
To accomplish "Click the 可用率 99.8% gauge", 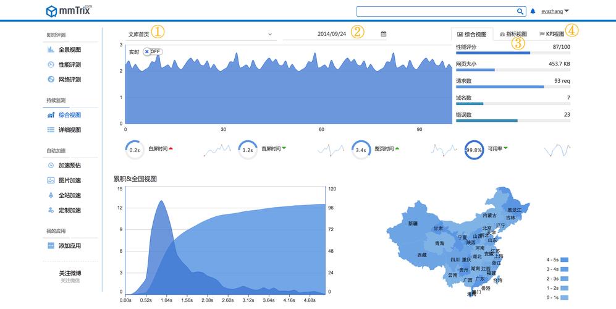I will 474,150.
